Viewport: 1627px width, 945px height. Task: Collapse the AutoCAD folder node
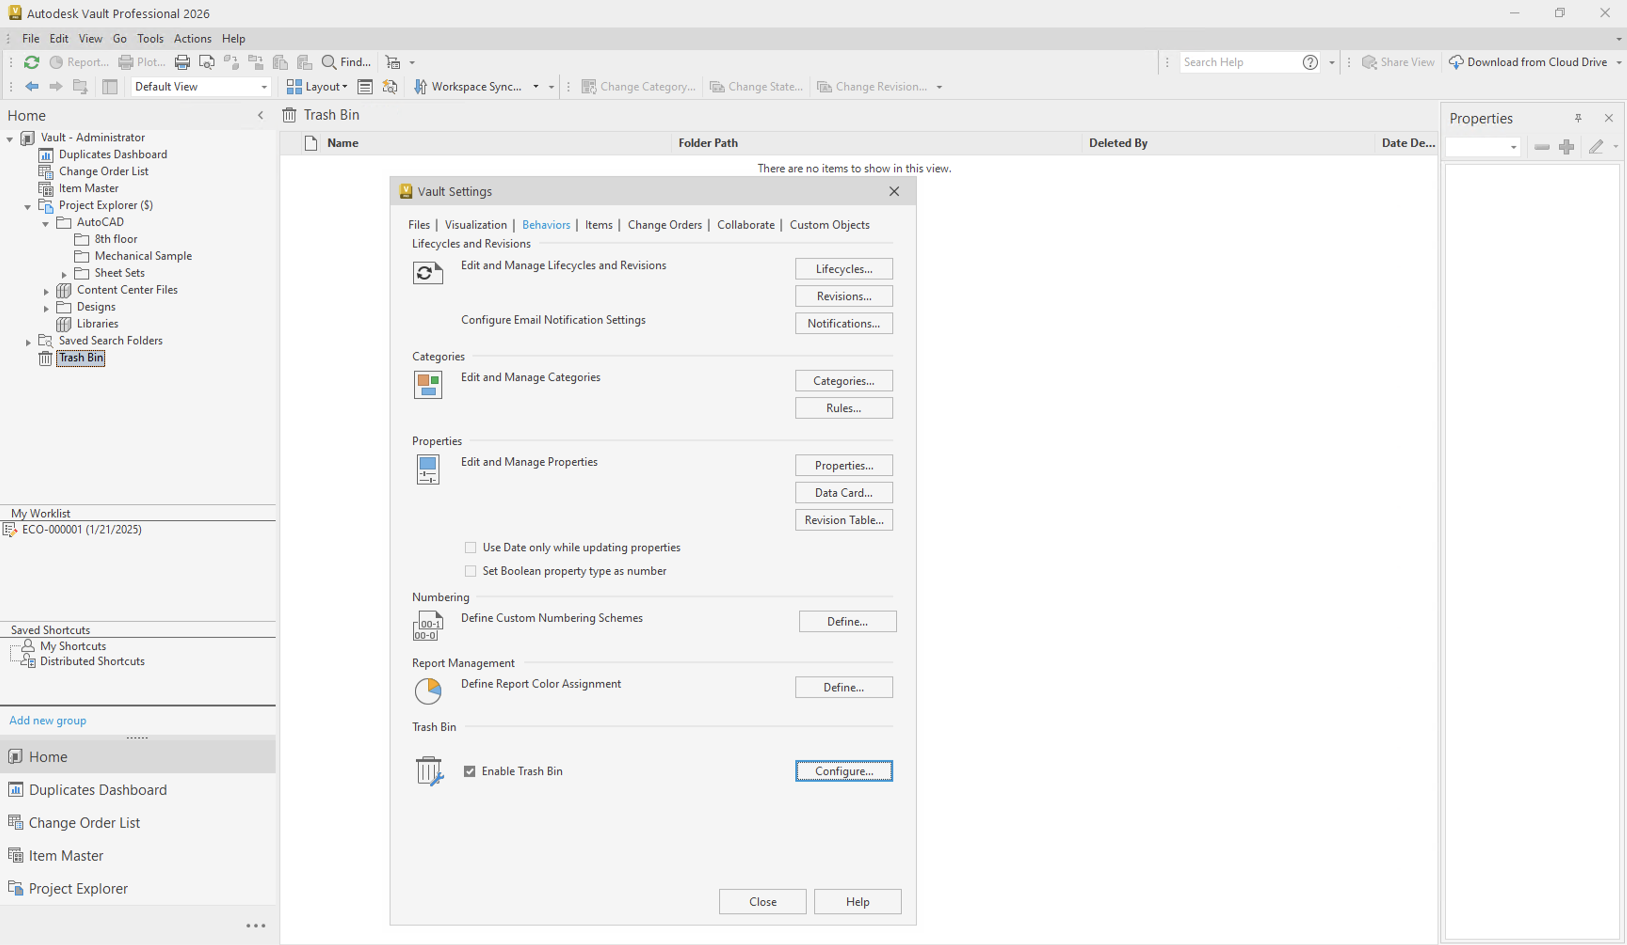tap(46, 223)
